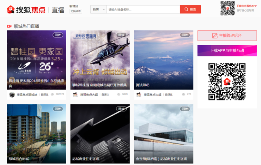Click the 聊城碧桂园 城市展厅开放盛典 title text
Screen dimensions: 261x165
(99, 85)
